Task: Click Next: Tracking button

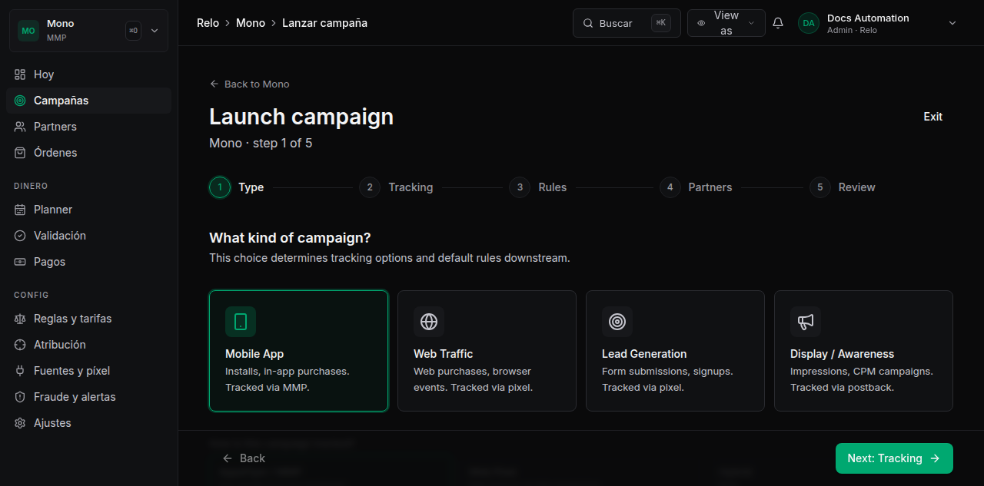Action: click(x=894, y=458)
